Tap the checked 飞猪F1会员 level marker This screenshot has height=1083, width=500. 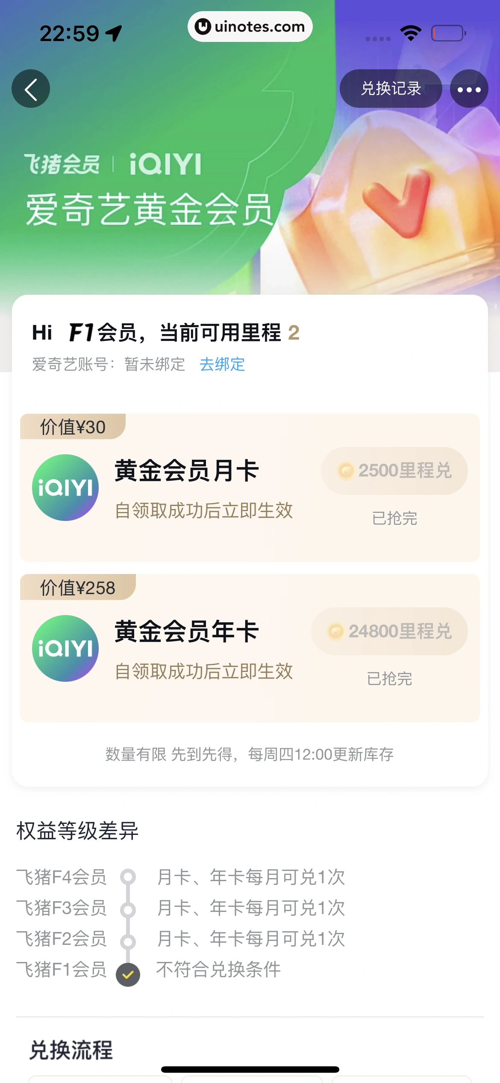(x=128, y=975)
